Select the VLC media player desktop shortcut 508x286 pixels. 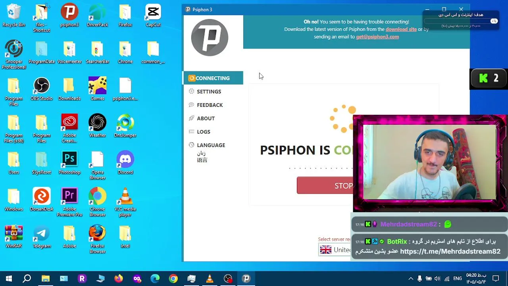pos(125,203)
